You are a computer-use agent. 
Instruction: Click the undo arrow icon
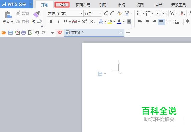pyautogui.click(x=37, y=33)
